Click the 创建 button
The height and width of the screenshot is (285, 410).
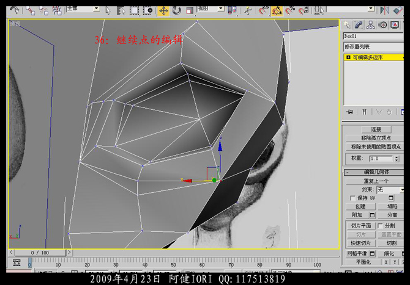point(360,206)
